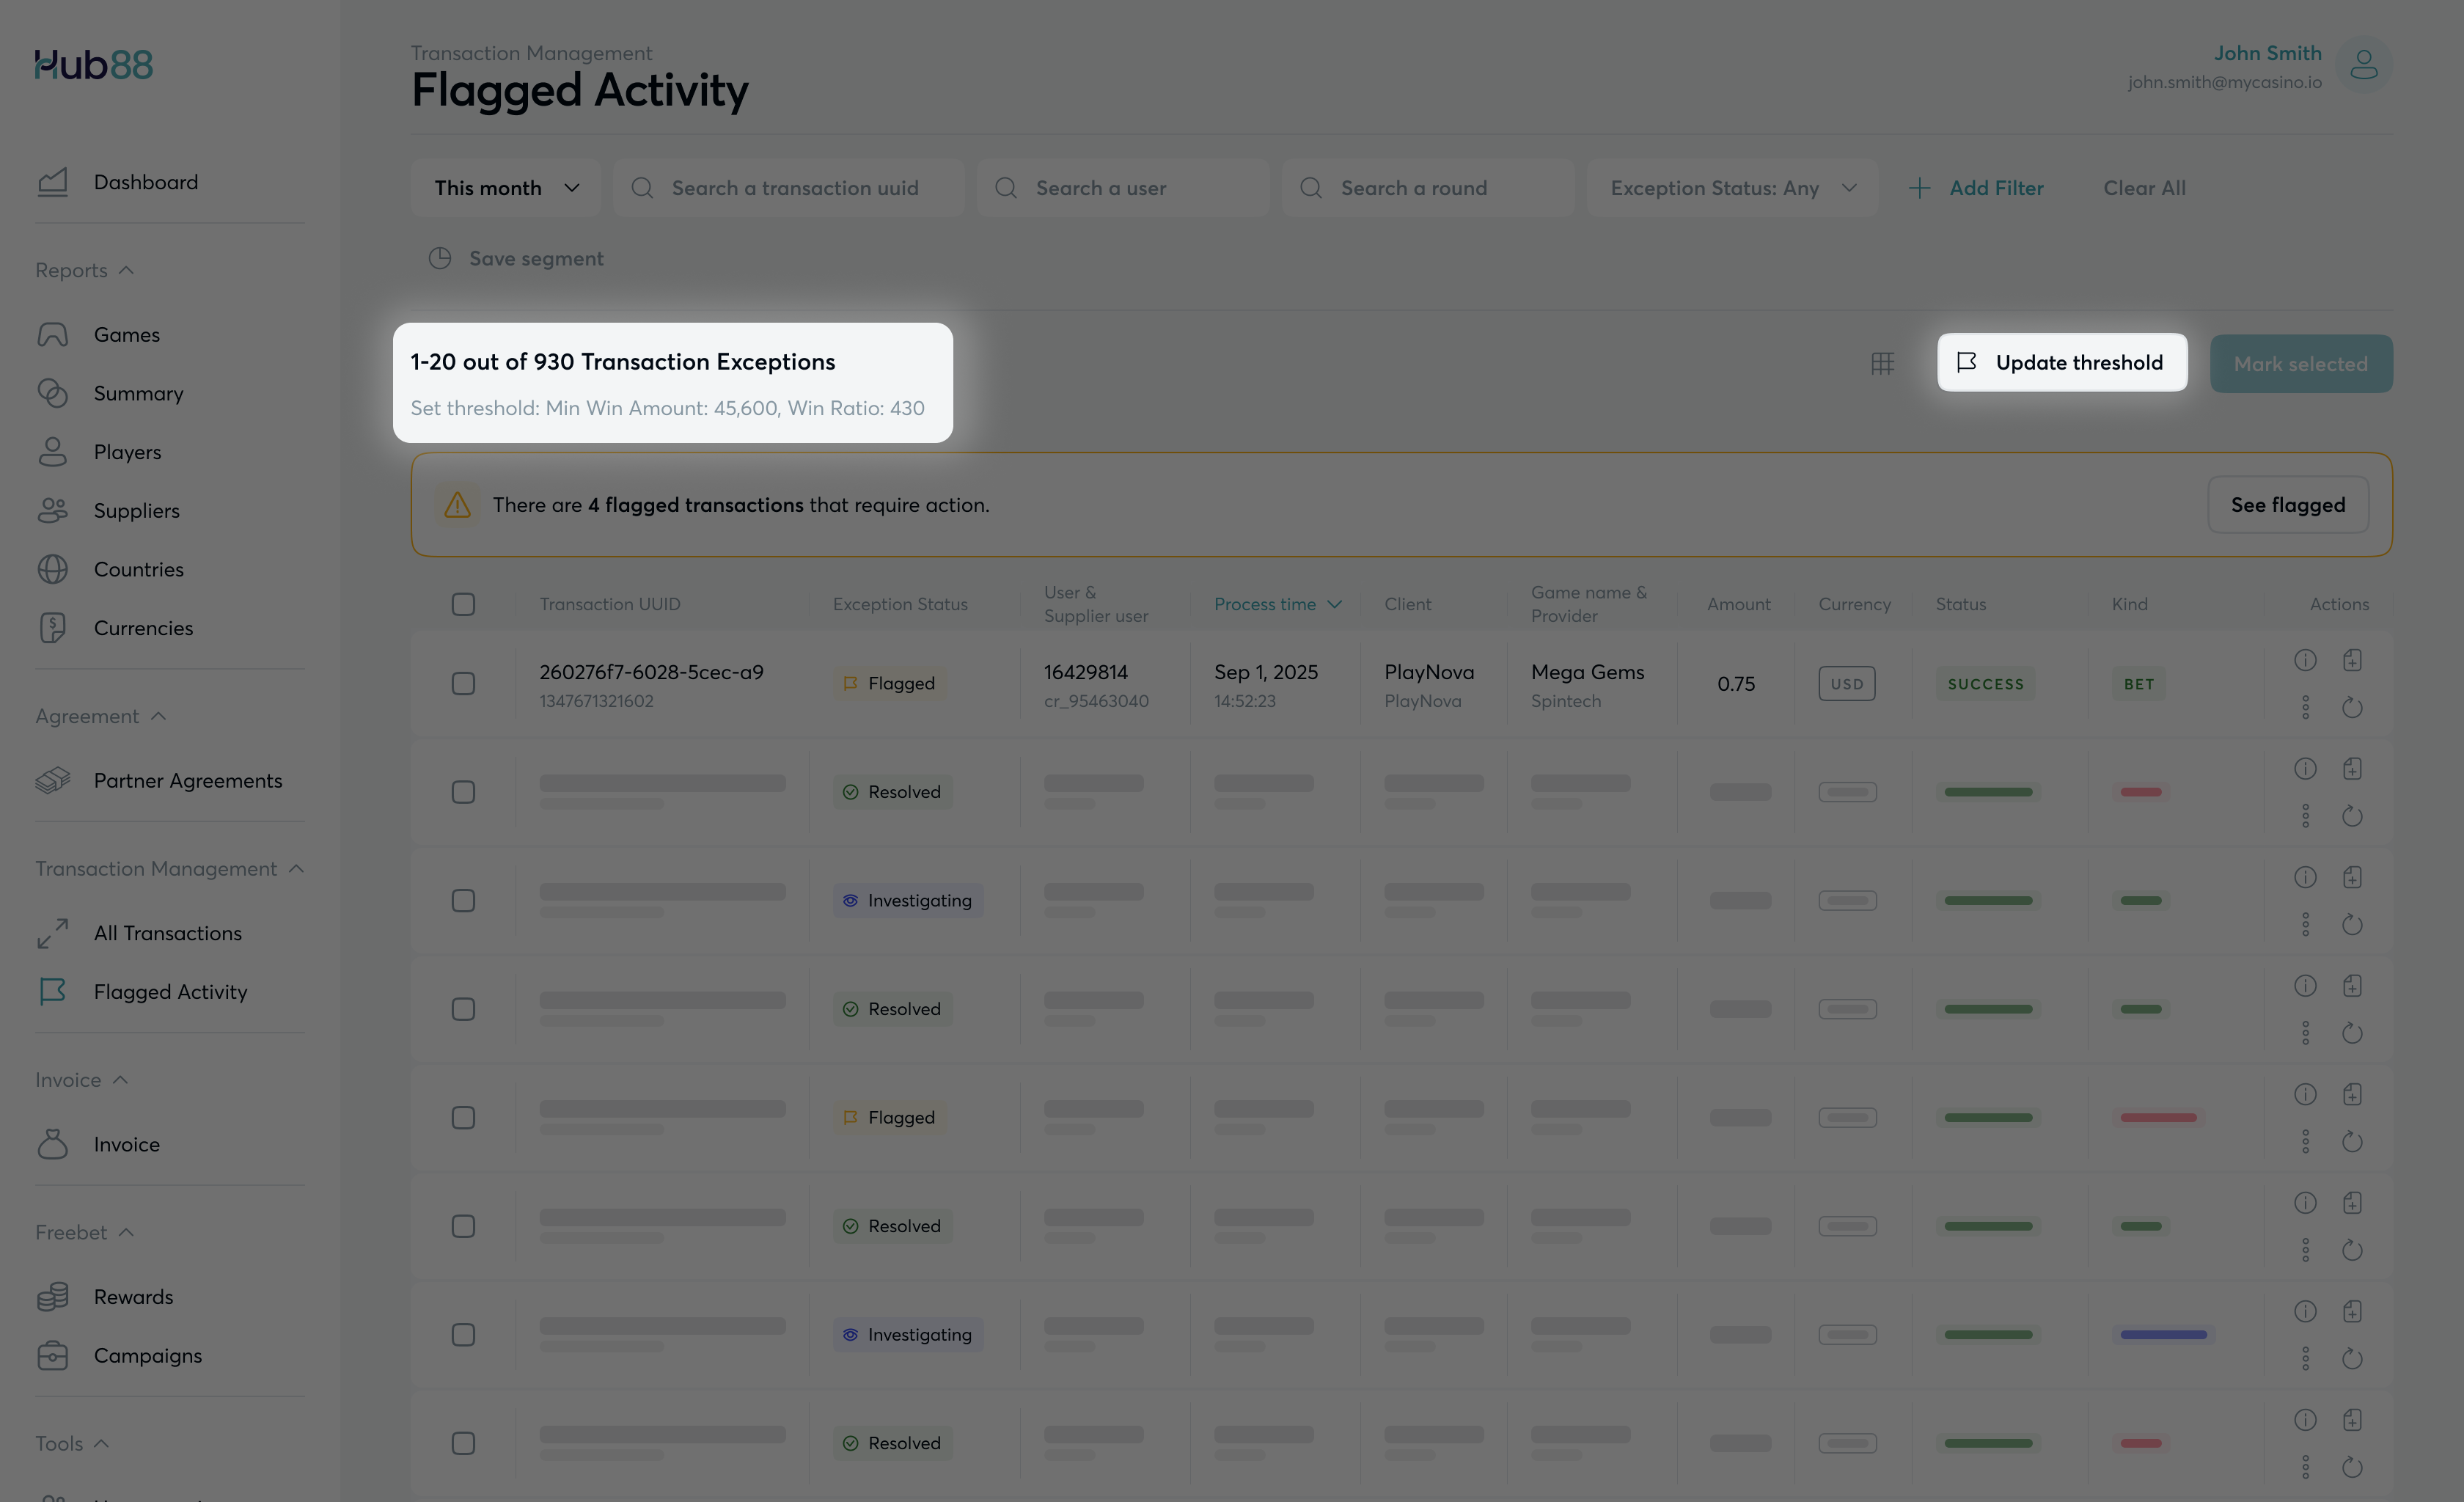Toggle the select-all checkbox in table header

pyautogui.click(x=463, y=604)
